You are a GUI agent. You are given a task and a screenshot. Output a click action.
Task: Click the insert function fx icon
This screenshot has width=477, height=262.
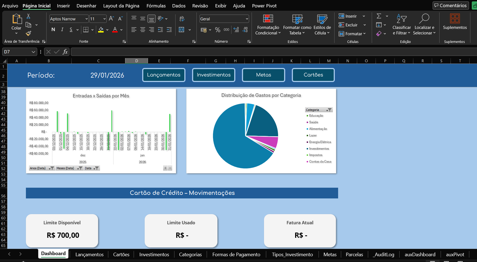pos(65,52)
